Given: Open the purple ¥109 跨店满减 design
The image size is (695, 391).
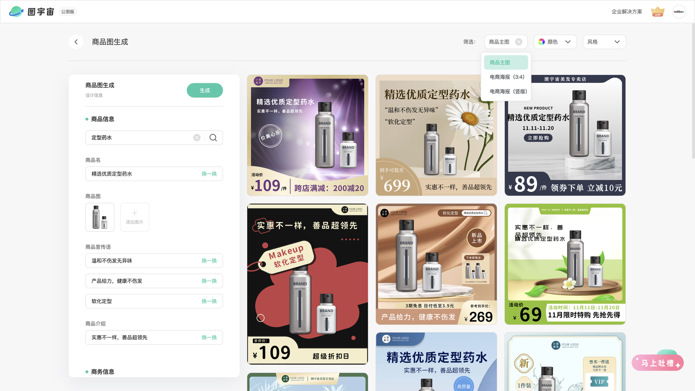Looking at the screenshot, I should pyautogui.click(x=308, y=135).
